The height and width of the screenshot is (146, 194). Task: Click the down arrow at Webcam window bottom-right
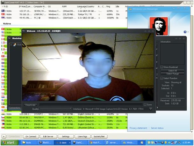pyautogui.click(x=150, y=109)
